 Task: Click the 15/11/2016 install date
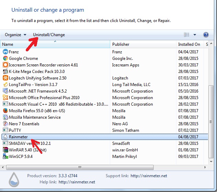coord(188,84)
